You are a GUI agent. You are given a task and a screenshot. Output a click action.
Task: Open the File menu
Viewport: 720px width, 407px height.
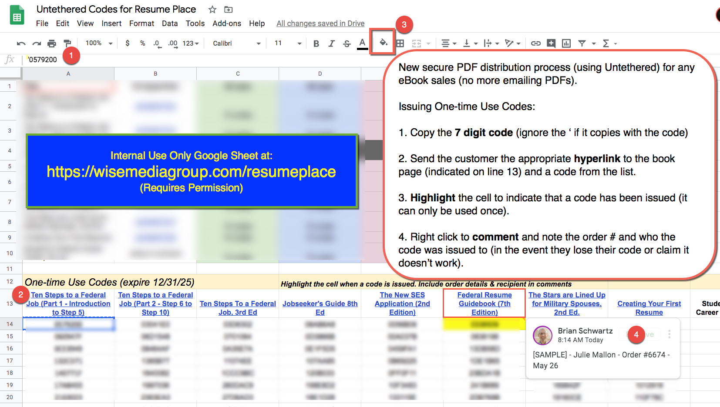42,23
